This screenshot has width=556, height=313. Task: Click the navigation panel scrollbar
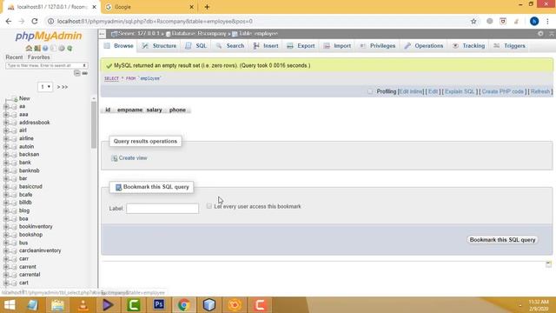click(x=94, y=125)
